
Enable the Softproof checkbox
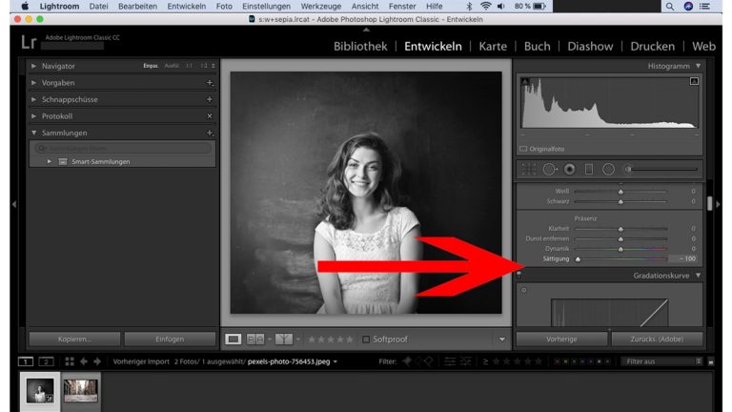(366, 339)
